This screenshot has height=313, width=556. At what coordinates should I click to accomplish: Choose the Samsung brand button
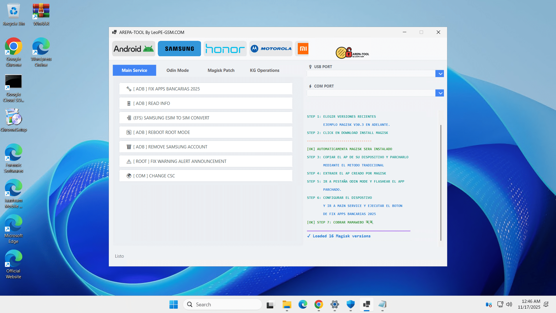pos(179,49)
